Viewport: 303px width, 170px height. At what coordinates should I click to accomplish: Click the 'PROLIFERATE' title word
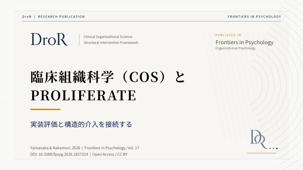pyautogui.click(x=83, y=95)
